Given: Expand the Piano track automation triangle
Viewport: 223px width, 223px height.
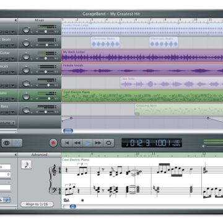Looking at the screenshot, I should [13, 99].
